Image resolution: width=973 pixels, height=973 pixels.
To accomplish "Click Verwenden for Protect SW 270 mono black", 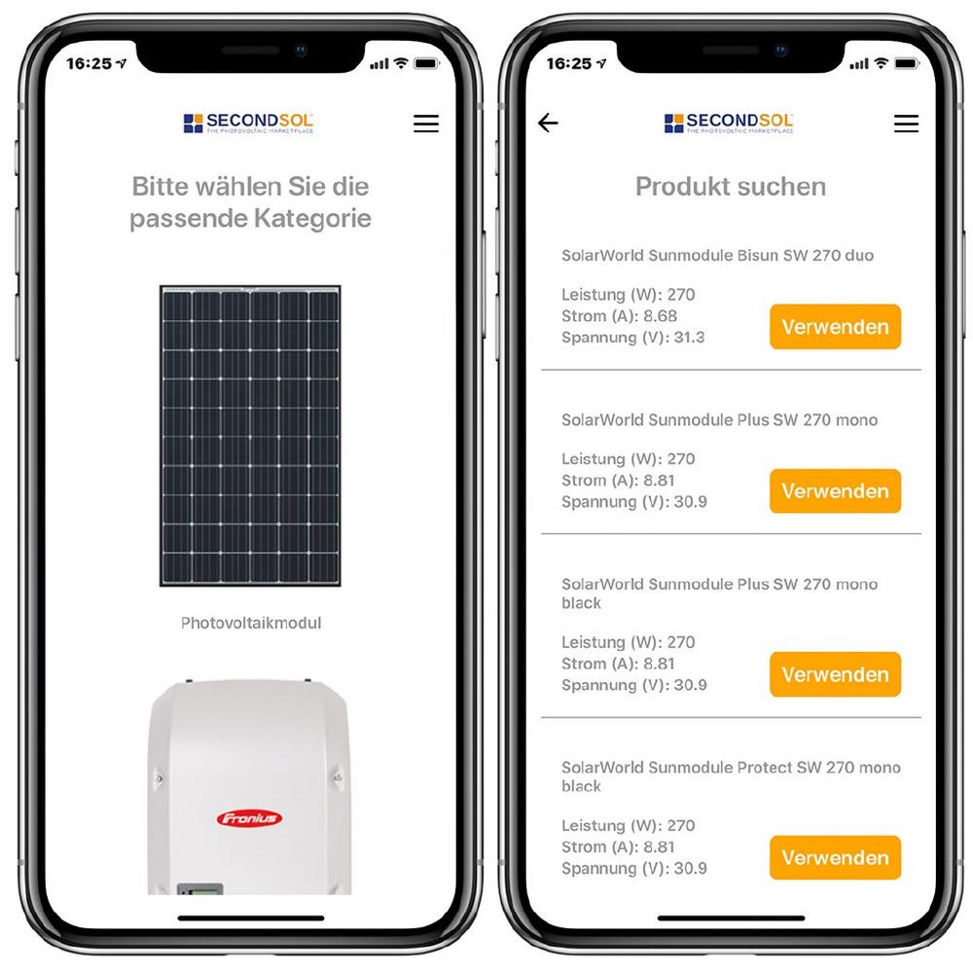I will (x=835, y=857).
